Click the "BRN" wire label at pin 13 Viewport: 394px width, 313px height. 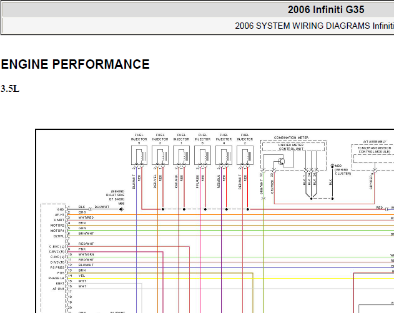point(82,271)
